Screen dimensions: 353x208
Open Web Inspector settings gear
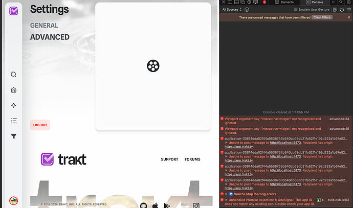[x=349, y=2]
